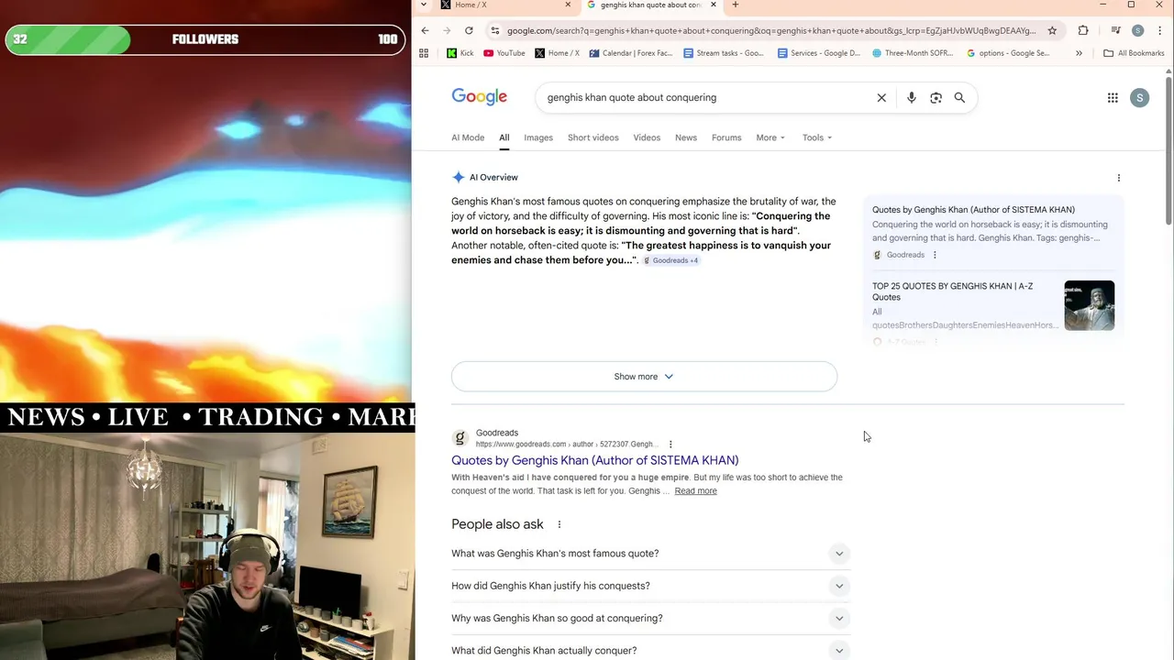This screenshot has width=1174, height=660.
Task: Open the options Google Search bookmark
Action: [x=1008, y=53]
